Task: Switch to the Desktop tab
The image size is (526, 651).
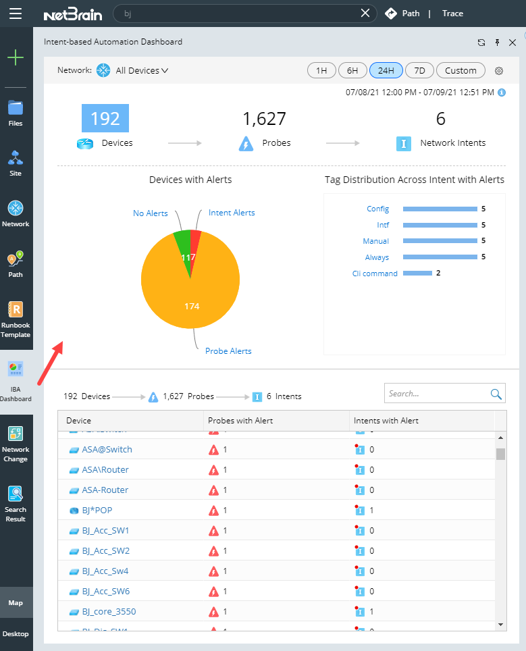Action: [16, 634]
